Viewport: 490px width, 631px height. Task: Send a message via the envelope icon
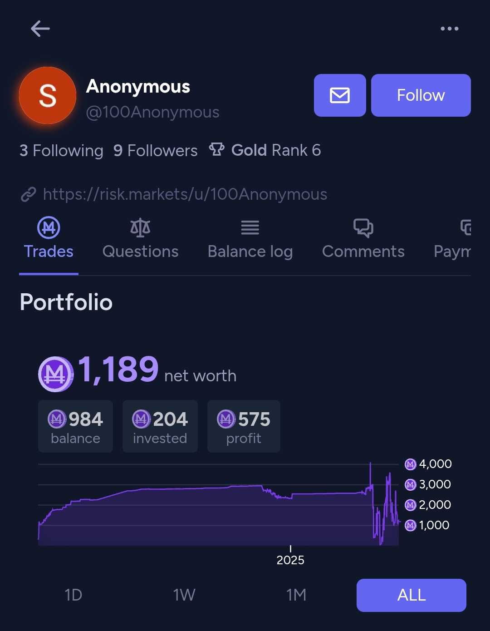pyautogui.click(x=340, y=95)
